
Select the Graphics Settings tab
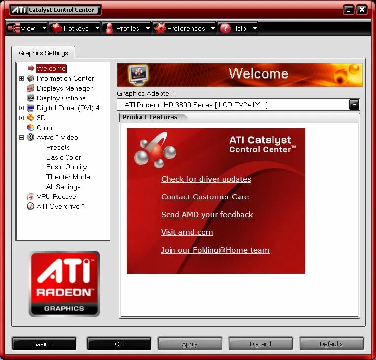tap(43, 53)
